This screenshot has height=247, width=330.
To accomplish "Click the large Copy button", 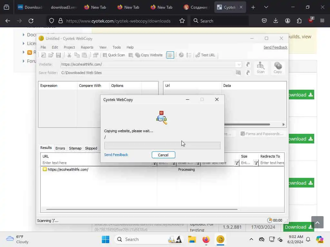I will (x=277, y=68).
